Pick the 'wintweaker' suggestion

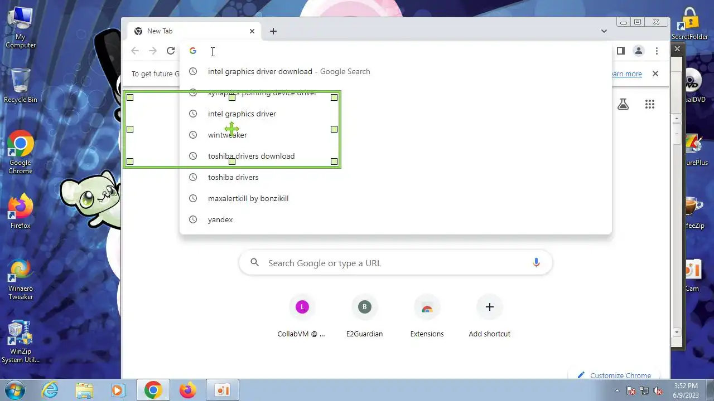click(395, 135)
